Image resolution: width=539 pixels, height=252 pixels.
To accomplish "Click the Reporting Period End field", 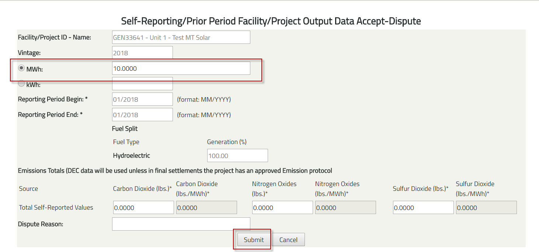I will coord(142,115).
